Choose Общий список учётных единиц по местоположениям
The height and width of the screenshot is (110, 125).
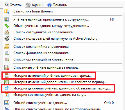63,108
